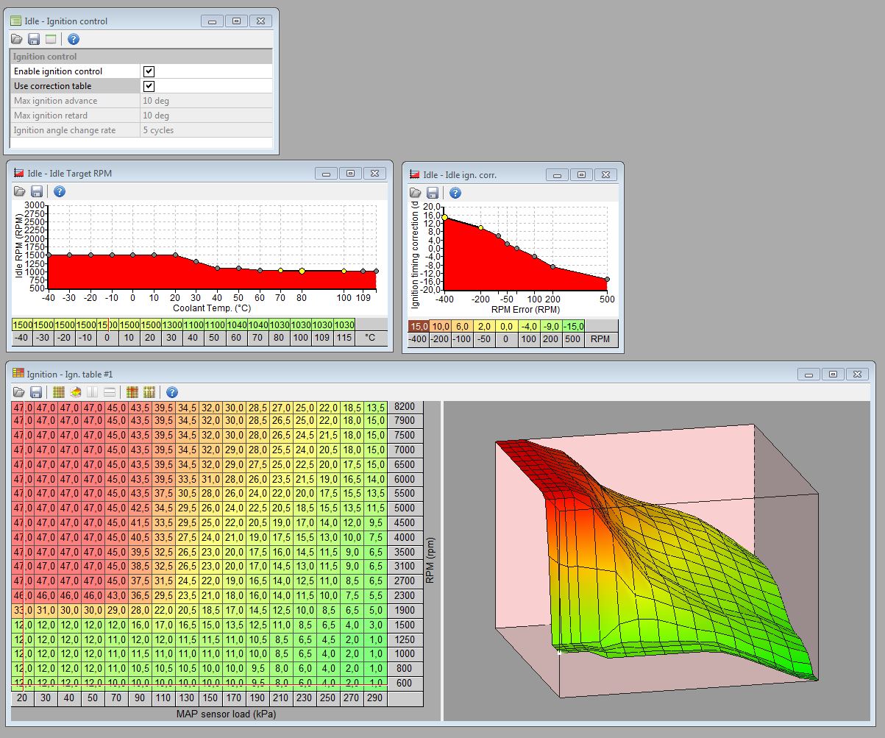Image resolution: width=885 pixels, height=738 pixels.
Task: Click the save icon in Ignition control window
Action: 34,39
